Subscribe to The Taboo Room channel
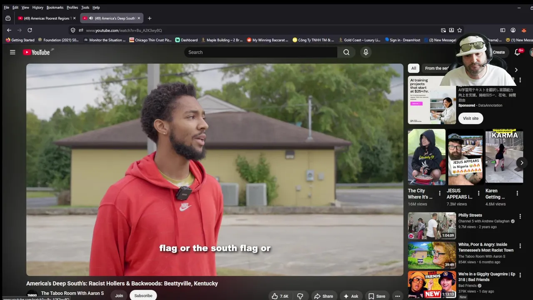Viewport: 533px width, 300px height. pos(143,295)
